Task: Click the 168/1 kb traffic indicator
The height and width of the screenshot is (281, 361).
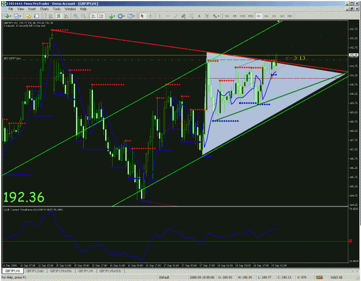Action: pos(336,278)
